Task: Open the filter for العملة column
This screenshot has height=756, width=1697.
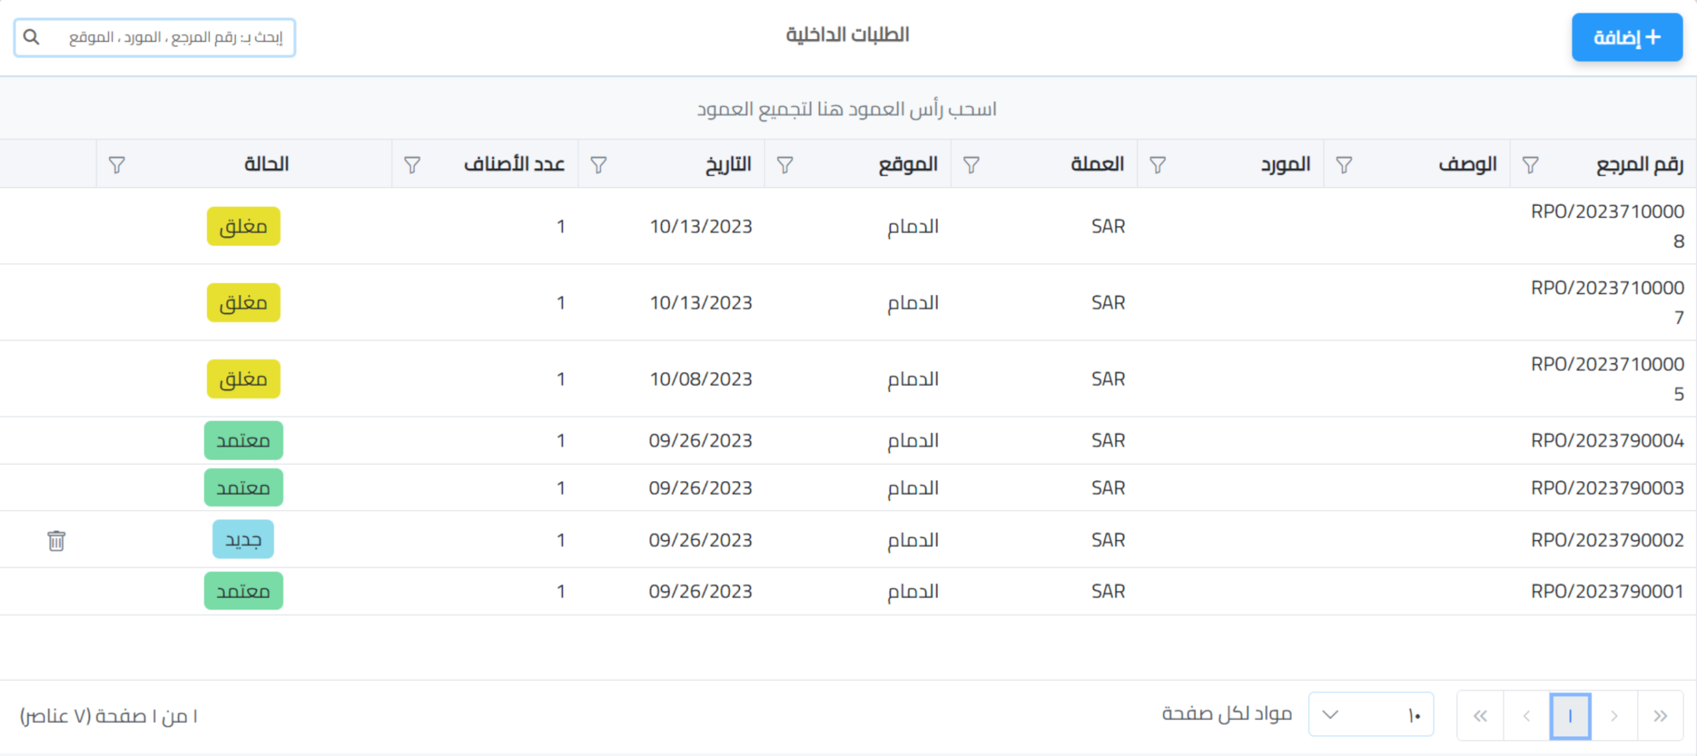Action: 971,164
